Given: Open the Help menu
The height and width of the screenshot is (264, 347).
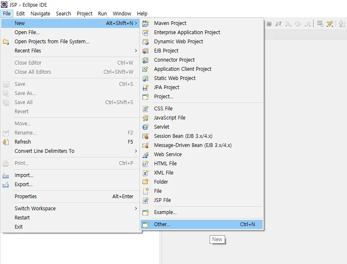Looking at the screenshot, I should [x=142, y=14].
